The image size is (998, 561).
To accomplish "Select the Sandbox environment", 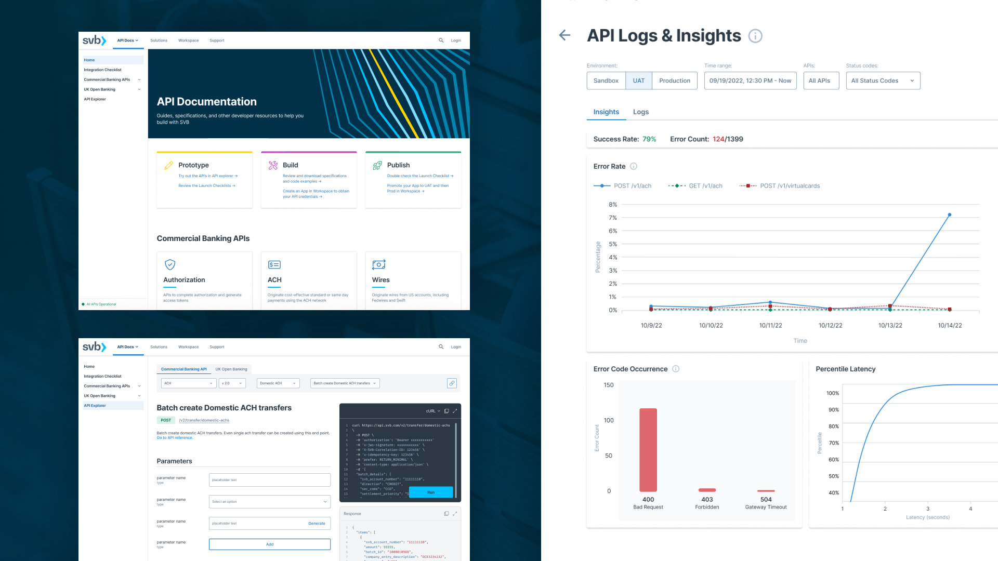I will pos(606,81).
